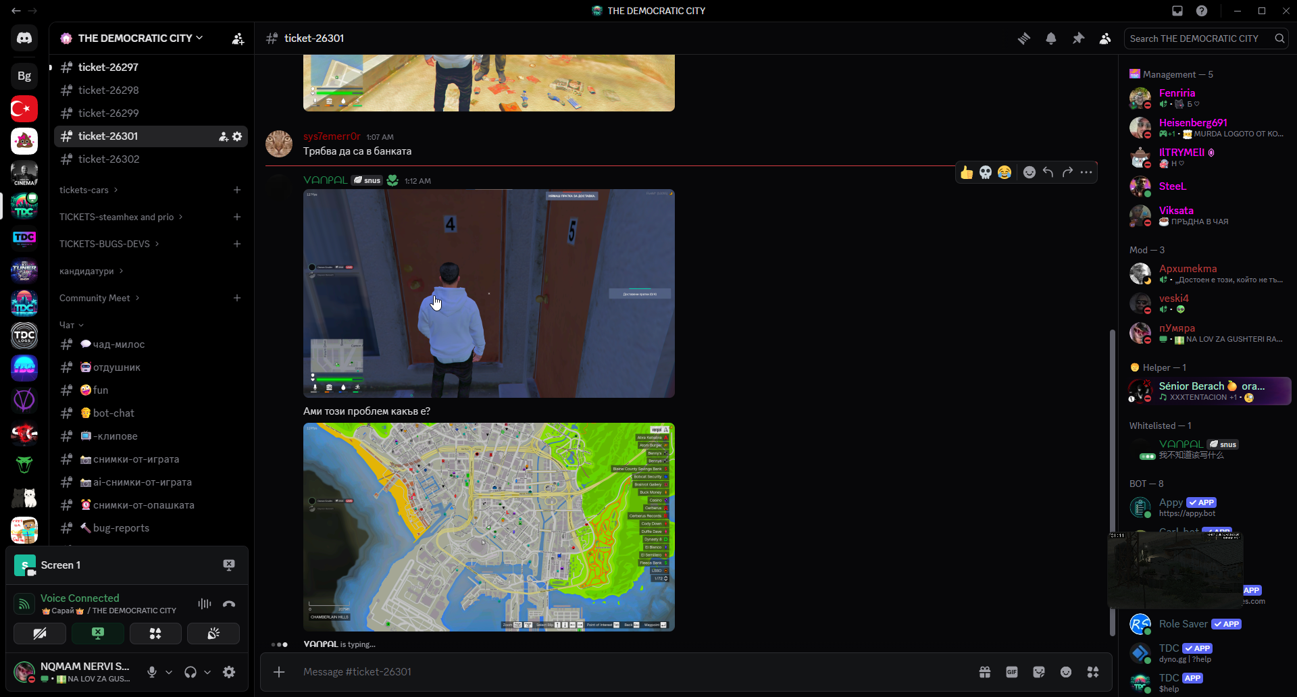This screenshot has height=697, width=1297.
Task: Expand the tickets-cars category
Action: [x=88, y=190]
